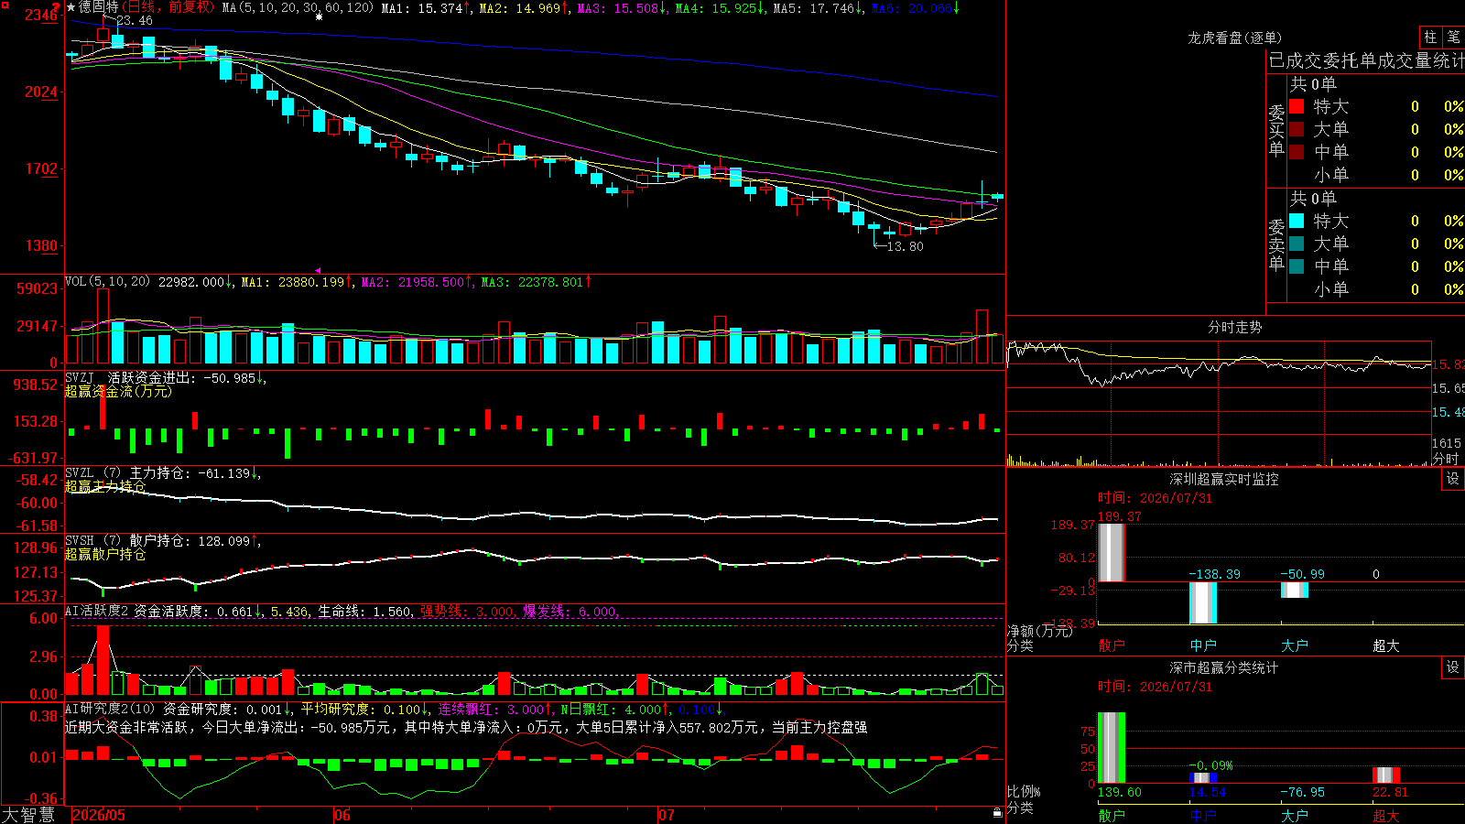The height and width of the screenshot is (824, 1465).
Task: Click the small red square icon at top-left corner
Action: coord(5,5)
